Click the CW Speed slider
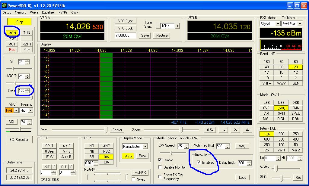Screen dimensions: 309x186 click(173, 153)
